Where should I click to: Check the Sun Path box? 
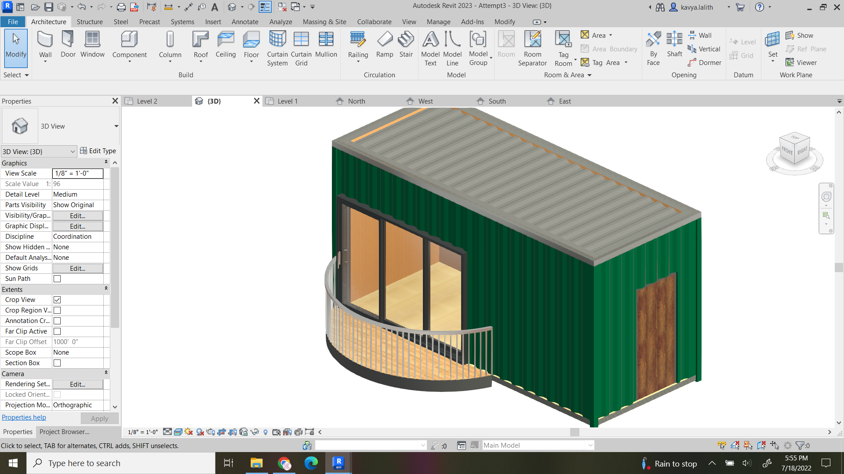click(x=57, y=278)
